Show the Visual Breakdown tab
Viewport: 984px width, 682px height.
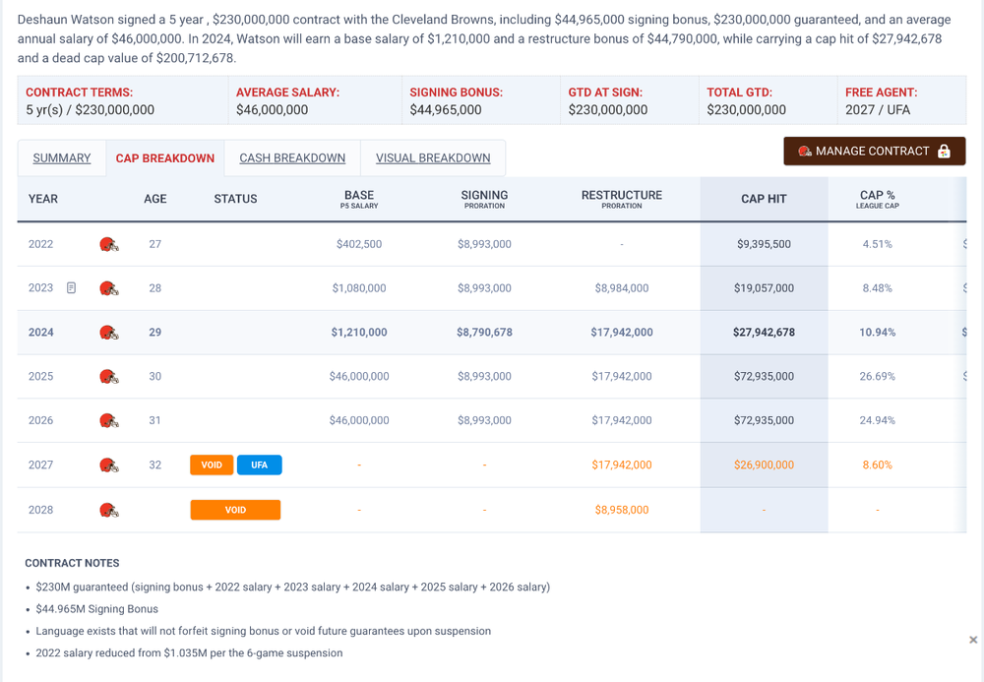(x=433, y=158)
